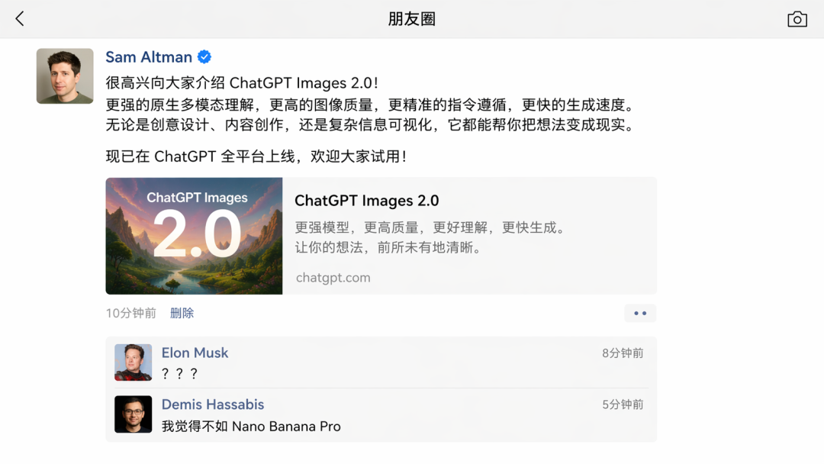Open the two-dot like/comment menu
The height and width of the screenshot is (464, 824).
[x=640, y=313]
